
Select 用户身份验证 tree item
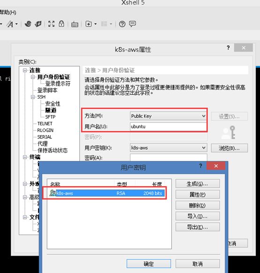pos(54,77)
